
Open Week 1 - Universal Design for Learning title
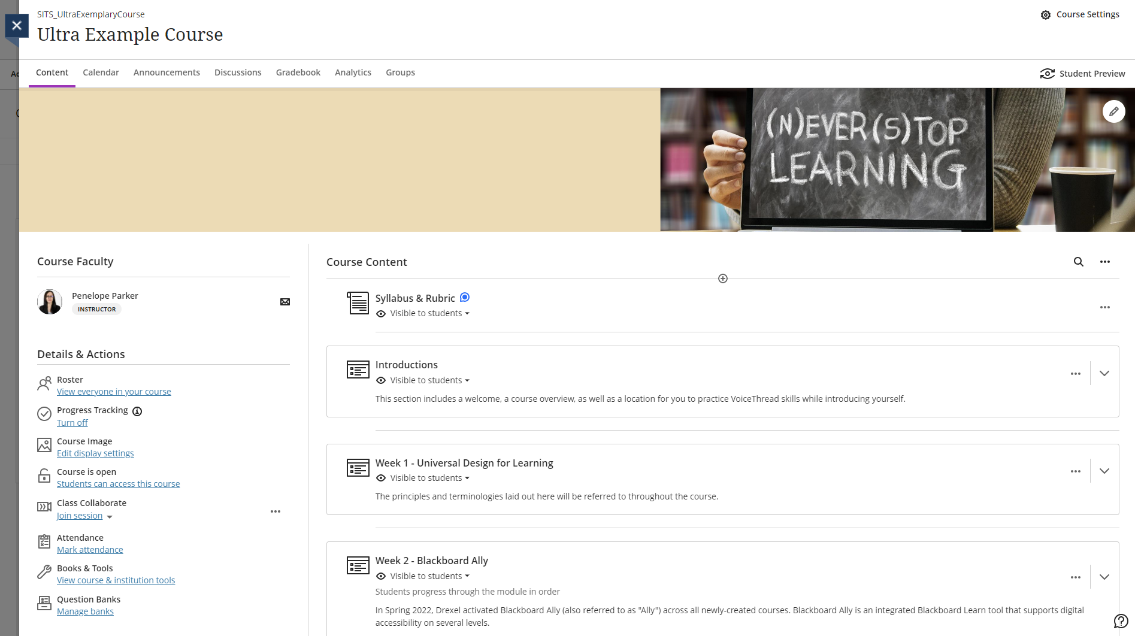pos(464,463)
